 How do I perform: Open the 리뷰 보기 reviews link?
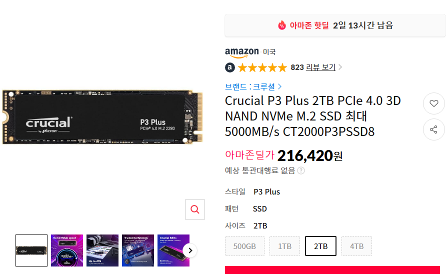pyautogui.click(x=320, y=67)
